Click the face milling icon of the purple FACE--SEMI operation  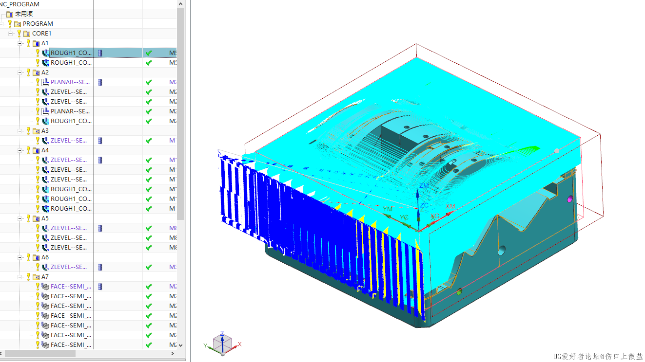[x=46, y=287]
